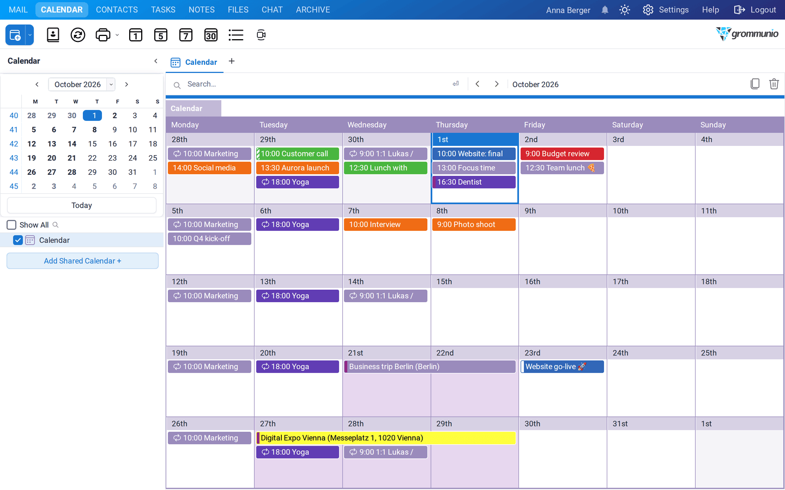Open 12:30 Team lunch event
Screen dimensions: 785x490
tap(562, 168)
